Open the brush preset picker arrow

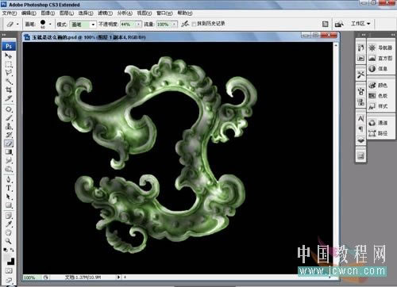[x=50, y=24]
